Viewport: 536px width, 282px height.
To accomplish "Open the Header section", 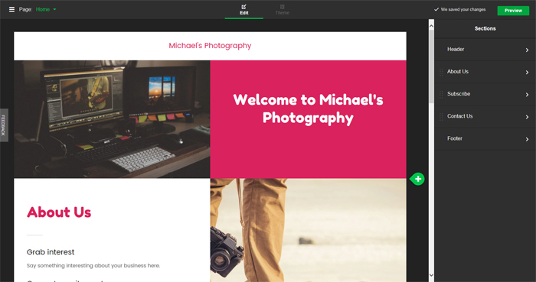I will point(485,50).
